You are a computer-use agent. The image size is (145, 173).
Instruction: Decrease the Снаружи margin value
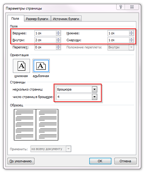(x=131, y=41)
